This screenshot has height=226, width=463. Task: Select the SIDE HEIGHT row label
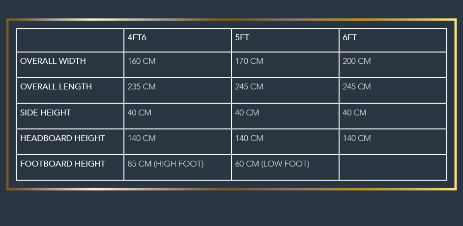pyautogui.click(x=46, y=113)
